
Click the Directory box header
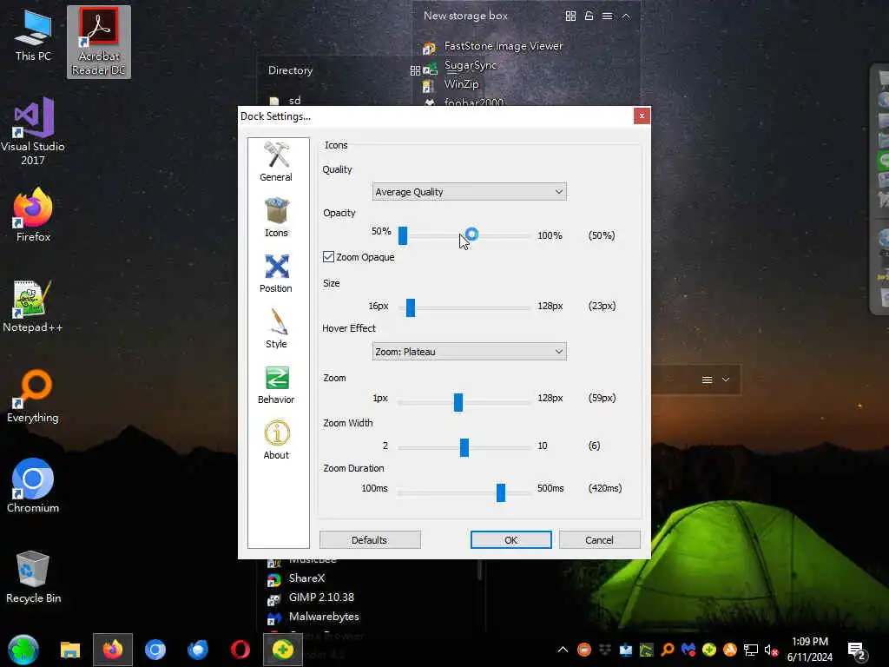290,70
